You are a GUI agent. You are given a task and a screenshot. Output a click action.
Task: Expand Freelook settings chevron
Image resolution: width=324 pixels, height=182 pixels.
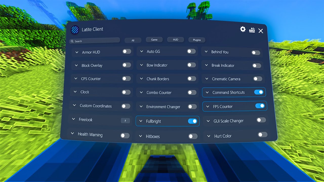point(74,119)
